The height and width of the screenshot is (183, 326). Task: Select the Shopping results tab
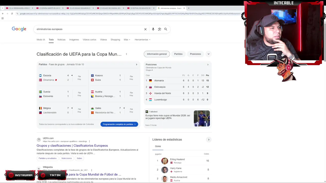(115, 40)
